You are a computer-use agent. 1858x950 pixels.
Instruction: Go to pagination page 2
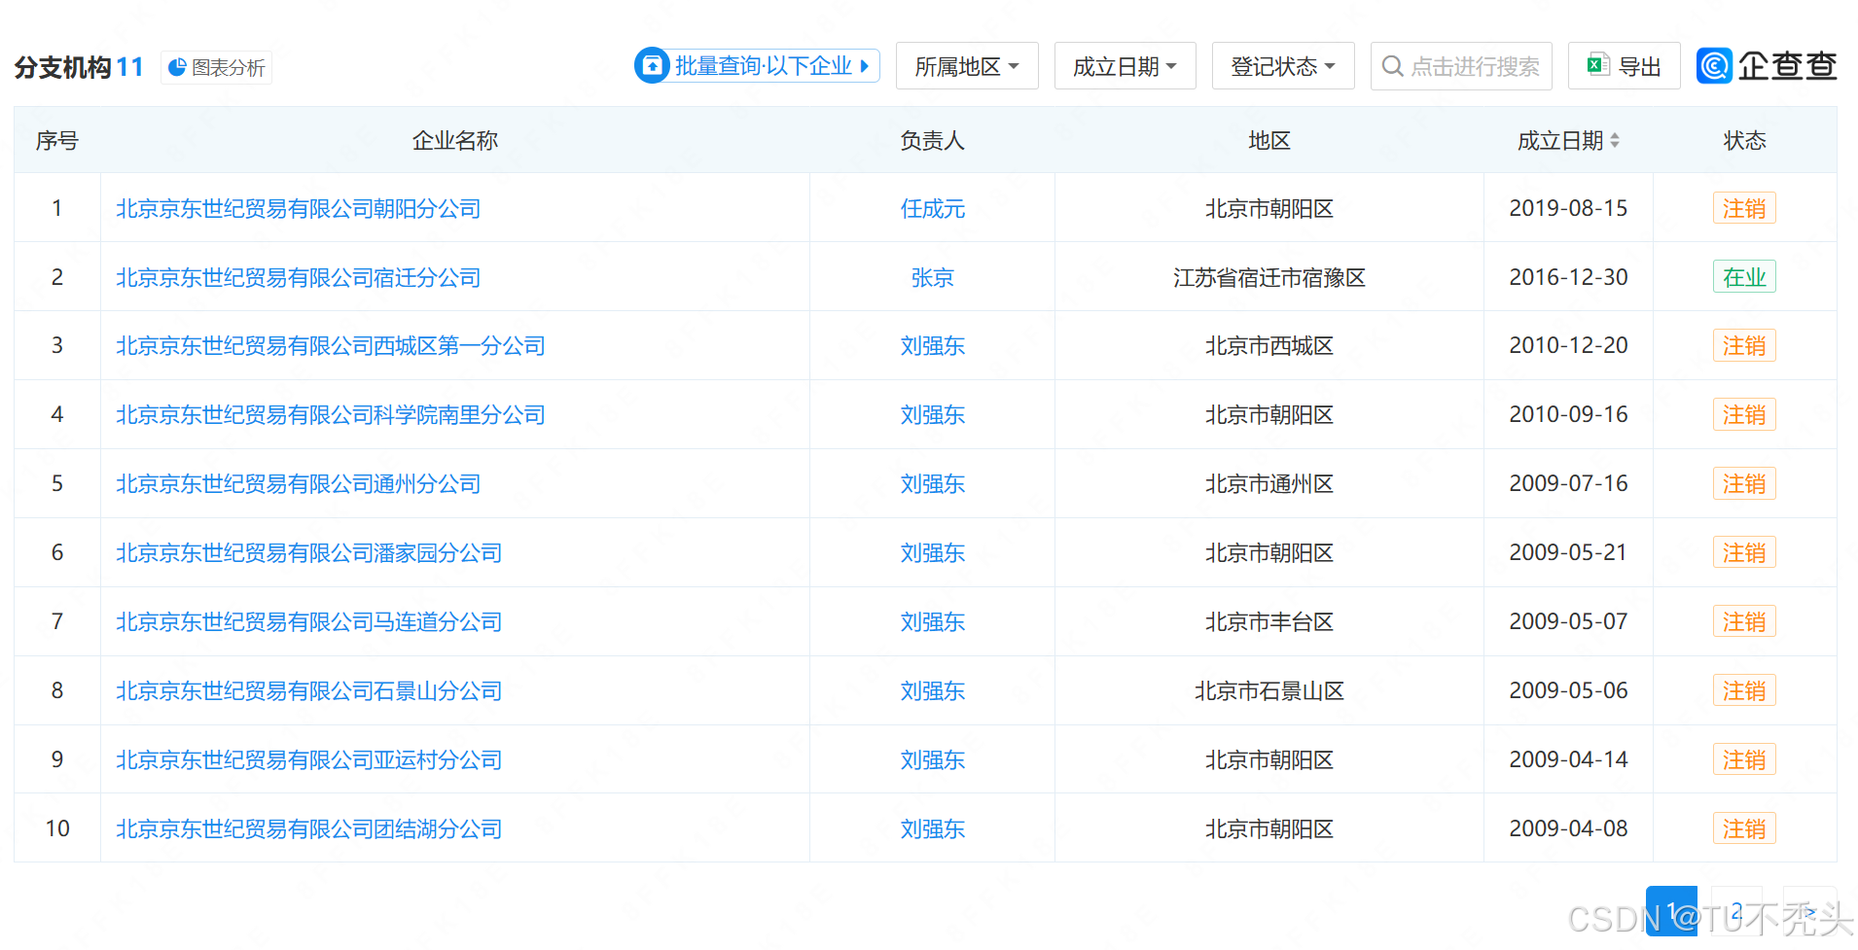click(x=1736, y=911)
